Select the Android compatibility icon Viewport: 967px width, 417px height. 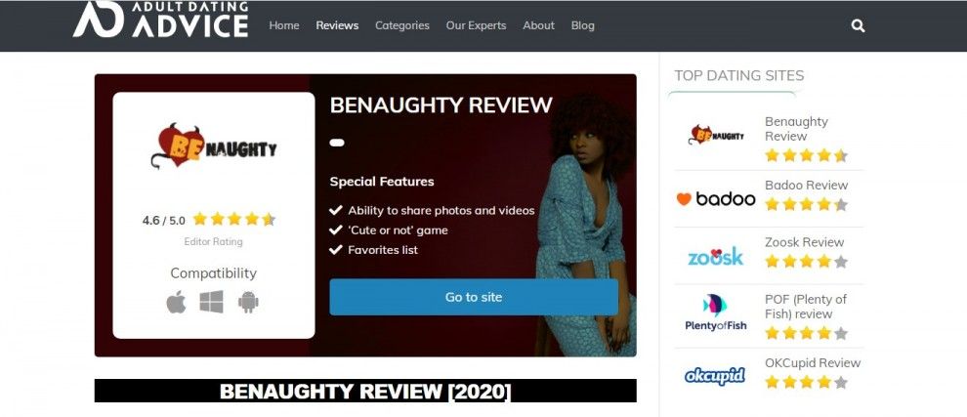click(248, 302)
